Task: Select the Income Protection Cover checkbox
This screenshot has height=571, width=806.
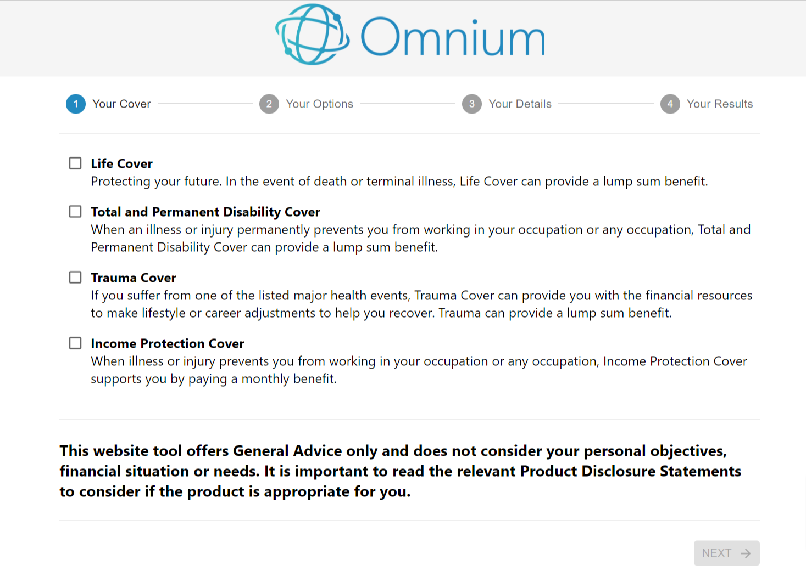Action: click(75, 343)
